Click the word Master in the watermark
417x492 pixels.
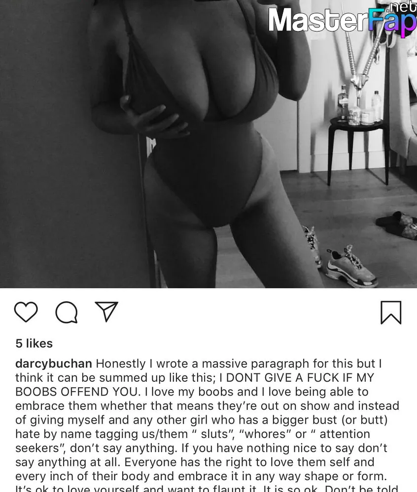(317, 20)
